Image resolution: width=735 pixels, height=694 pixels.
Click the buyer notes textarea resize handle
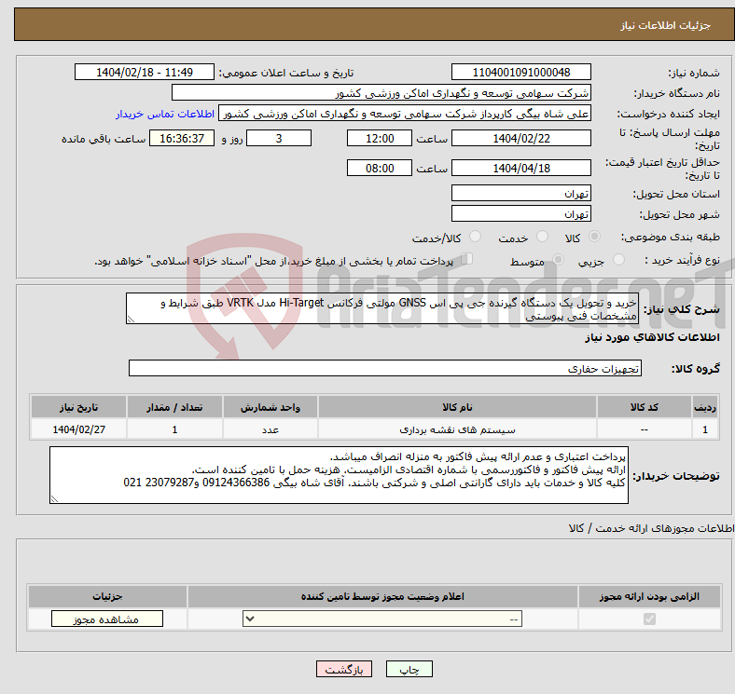pos(54,499)
